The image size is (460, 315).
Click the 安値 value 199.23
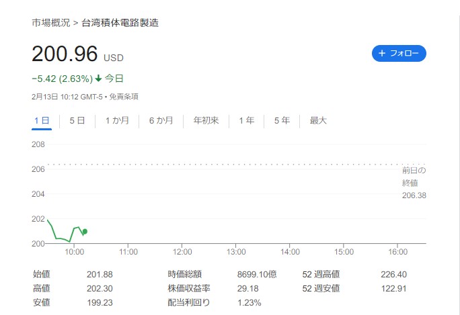coord(100,303)
